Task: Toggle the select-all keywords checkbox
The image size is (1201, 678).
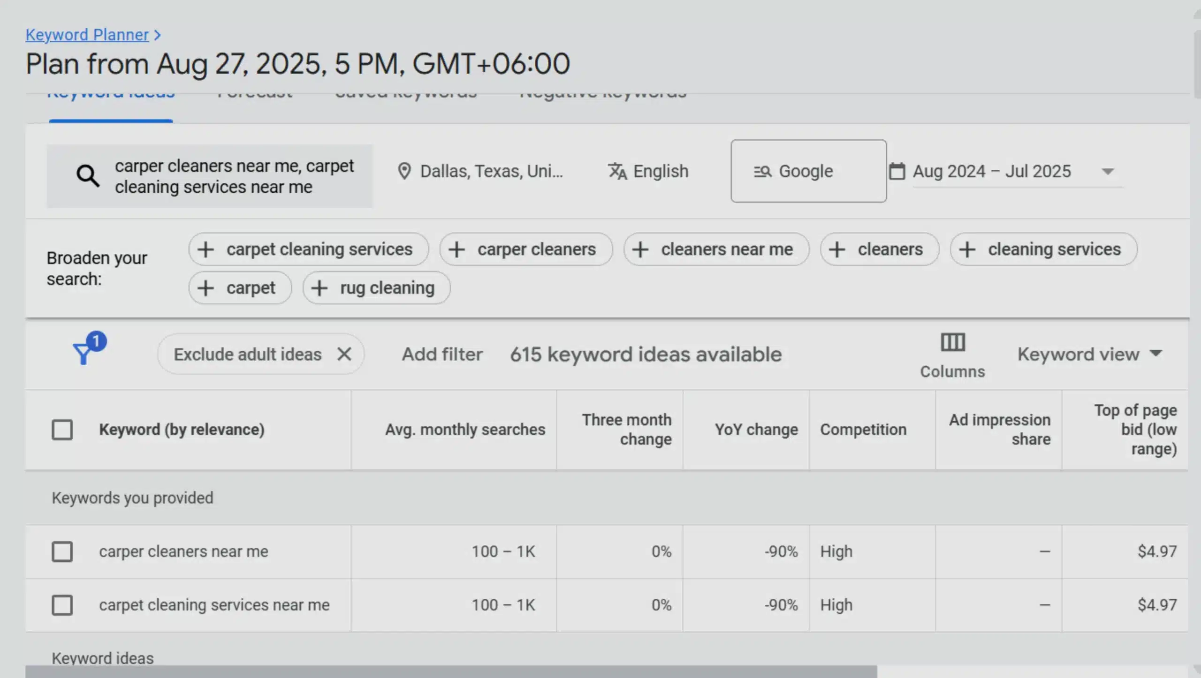Action: tap(62, 429)
